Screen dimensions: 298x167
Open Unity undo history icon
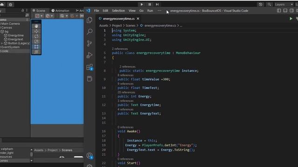[x=260, y=4]
